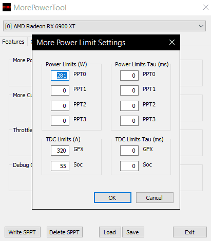The image size is (211, 241).
Task: Click the Delete SPPT button
Action: pos(65,232)
